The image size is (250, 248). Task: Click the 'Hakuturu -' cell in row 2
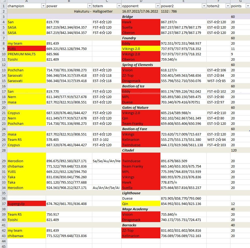coord(69,11)
